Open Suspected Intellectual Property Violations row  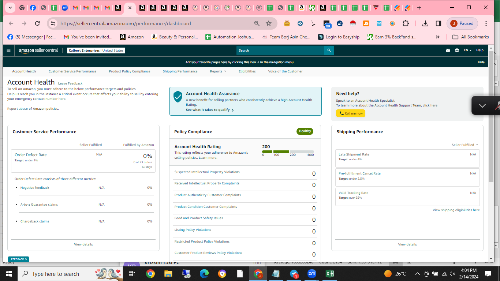(x=245, y=173)
